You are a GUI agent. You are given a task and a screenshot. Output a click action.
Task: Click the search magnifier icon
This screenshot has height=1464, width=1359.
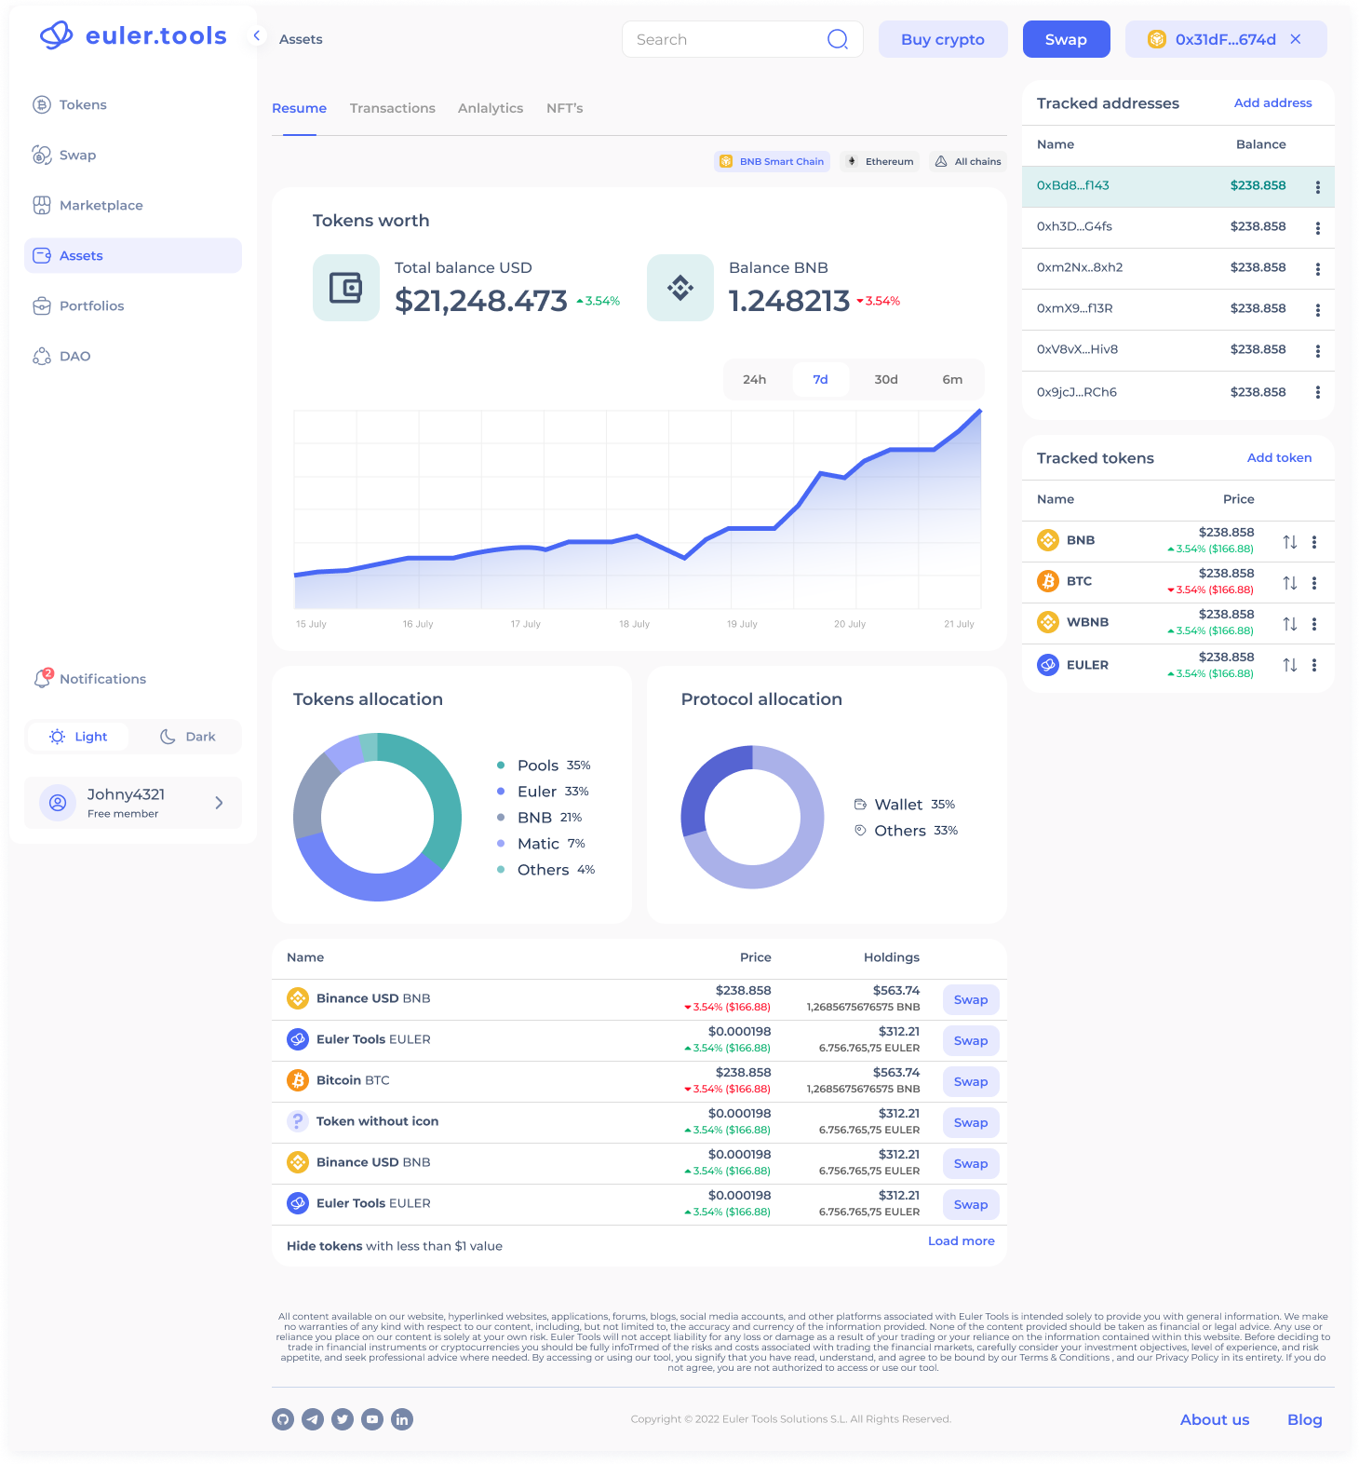[838, 39]
